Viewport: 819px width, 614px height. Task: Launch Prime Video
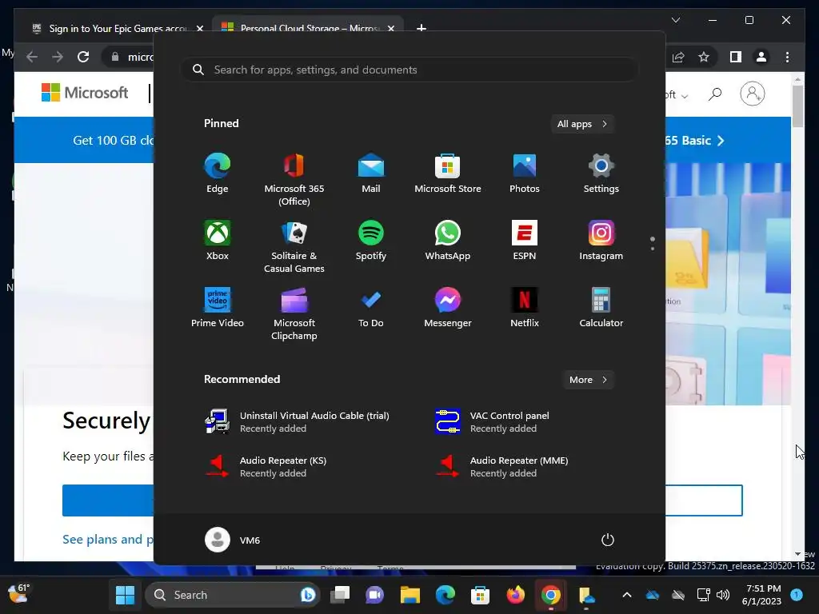point(218,308)
